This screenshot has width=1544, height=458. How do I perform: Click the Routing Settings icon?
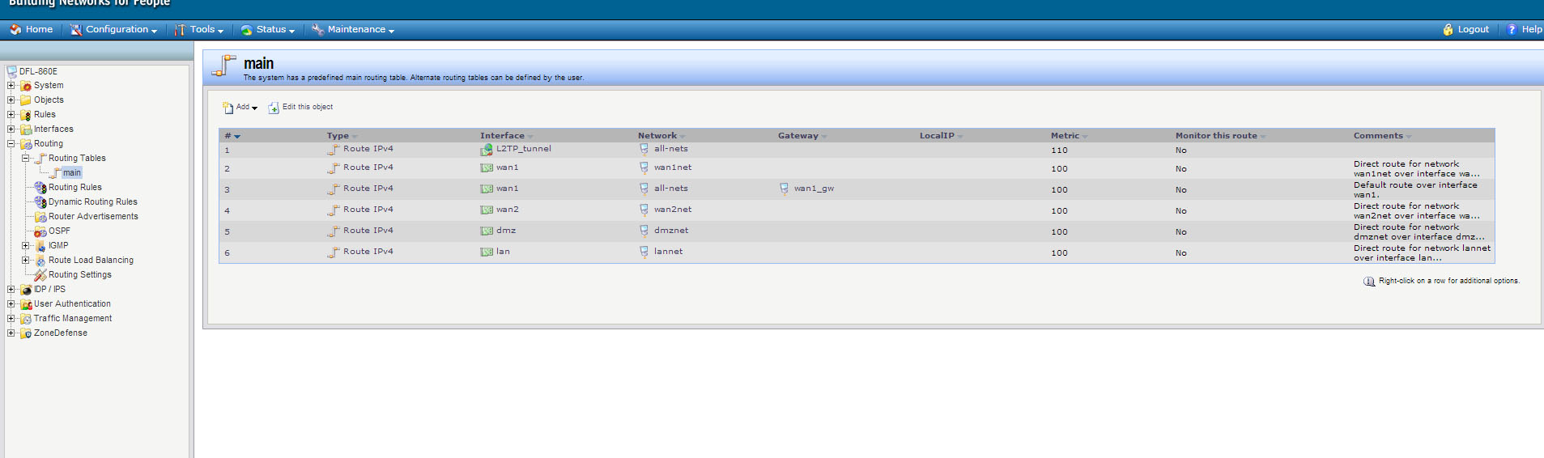(40, 275)
